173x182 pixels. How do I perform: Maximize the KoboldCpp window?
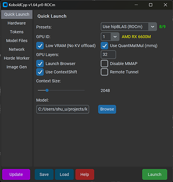point(151,5)
